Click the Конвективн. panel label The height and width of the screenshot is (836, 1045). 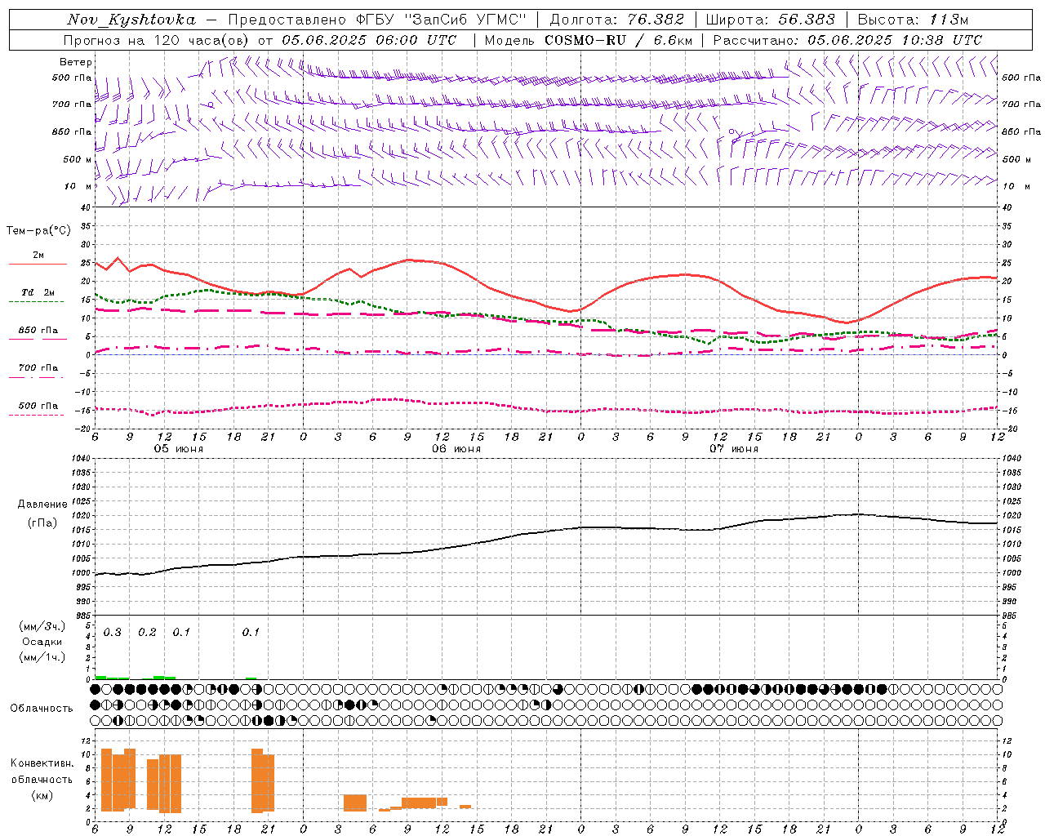point(42,763)
